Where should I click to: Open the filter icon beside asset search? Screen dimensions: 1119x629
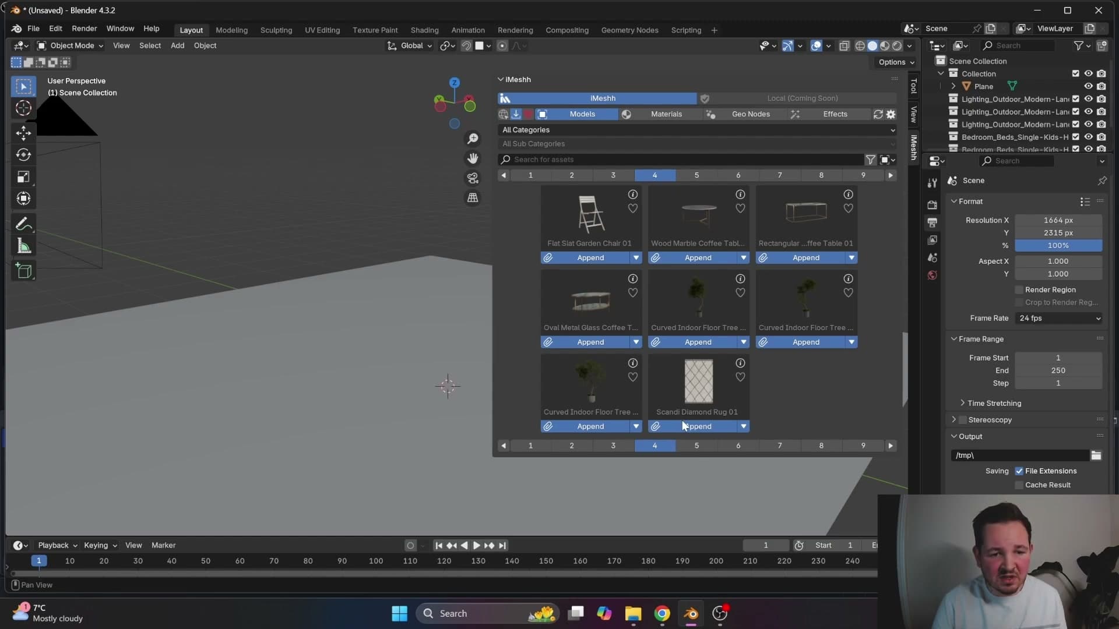[870, 160]
